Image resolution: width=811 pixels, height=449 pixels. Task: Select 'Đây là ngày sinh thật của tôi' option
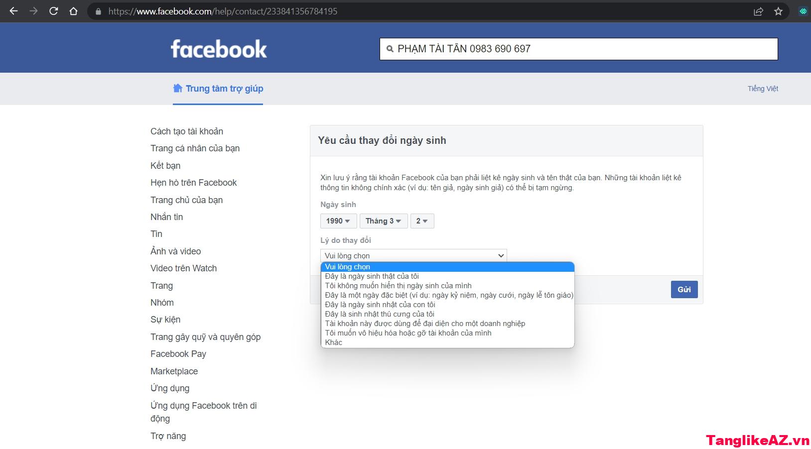pyautogui.click(x=371, y=276)
